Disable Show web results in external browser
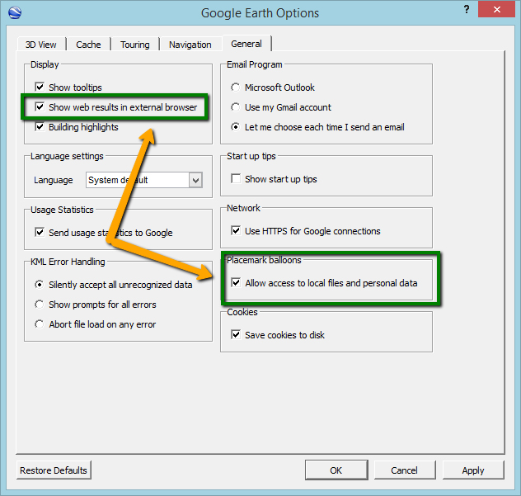Screen dimensions: 521x496 click(40, 107)
